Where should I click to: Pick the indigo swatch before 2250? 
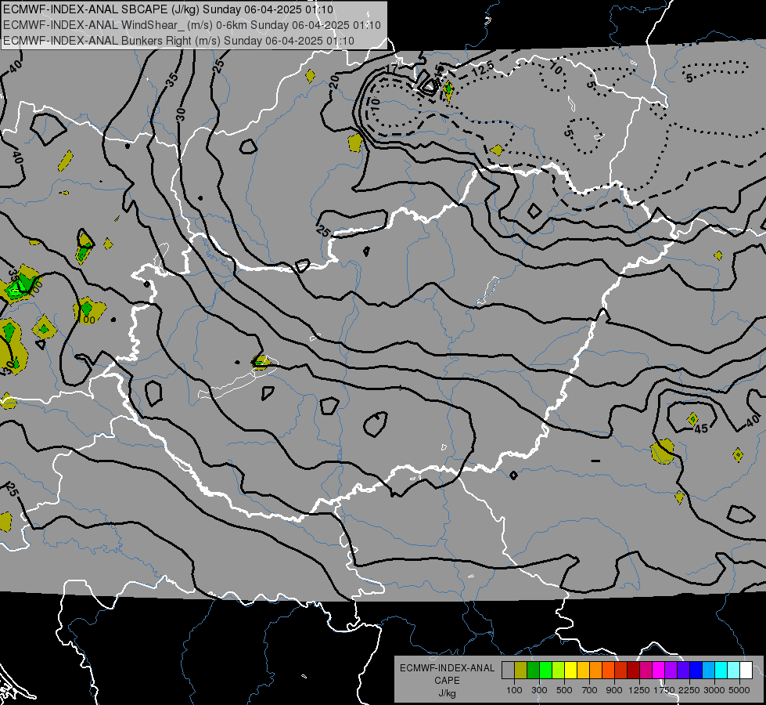[x=684, y=671]
